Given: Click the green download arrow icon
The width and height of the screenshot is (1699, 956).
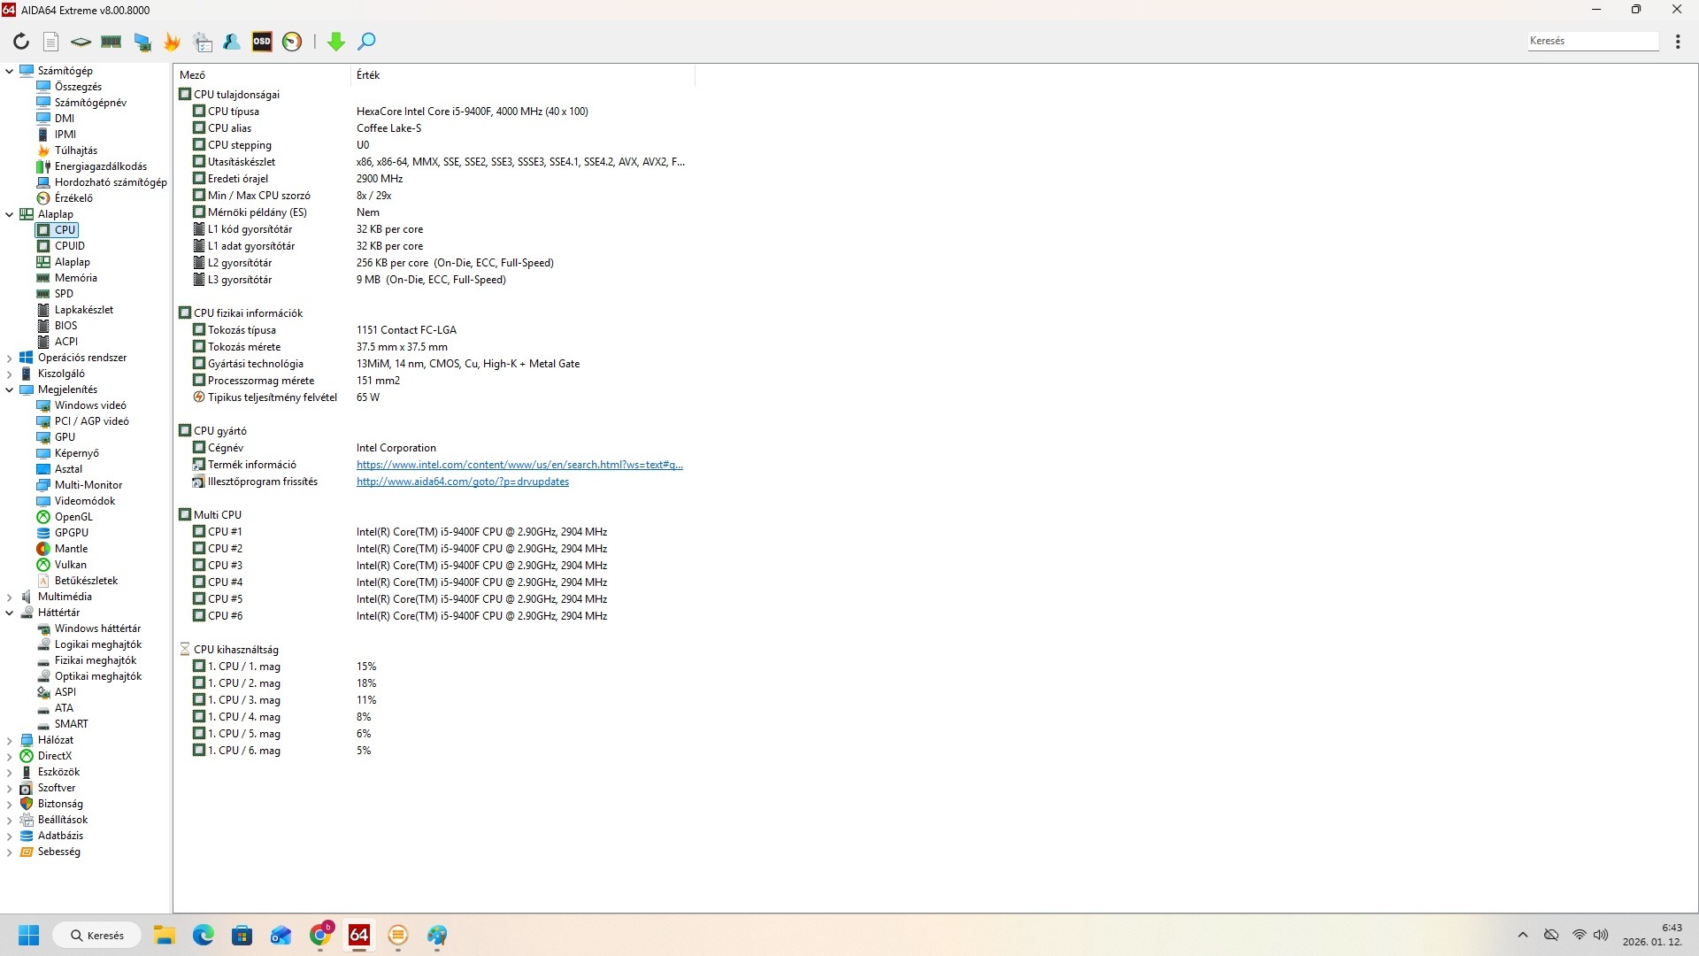Looking at the screenshot, I should point(336,42).
